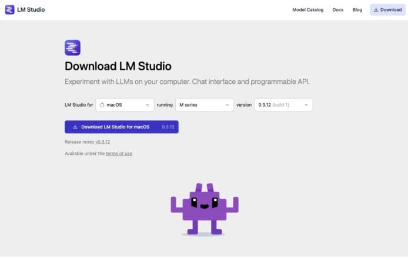
Task: Click the download icon inside the purple button
Action: click(75, 127)
